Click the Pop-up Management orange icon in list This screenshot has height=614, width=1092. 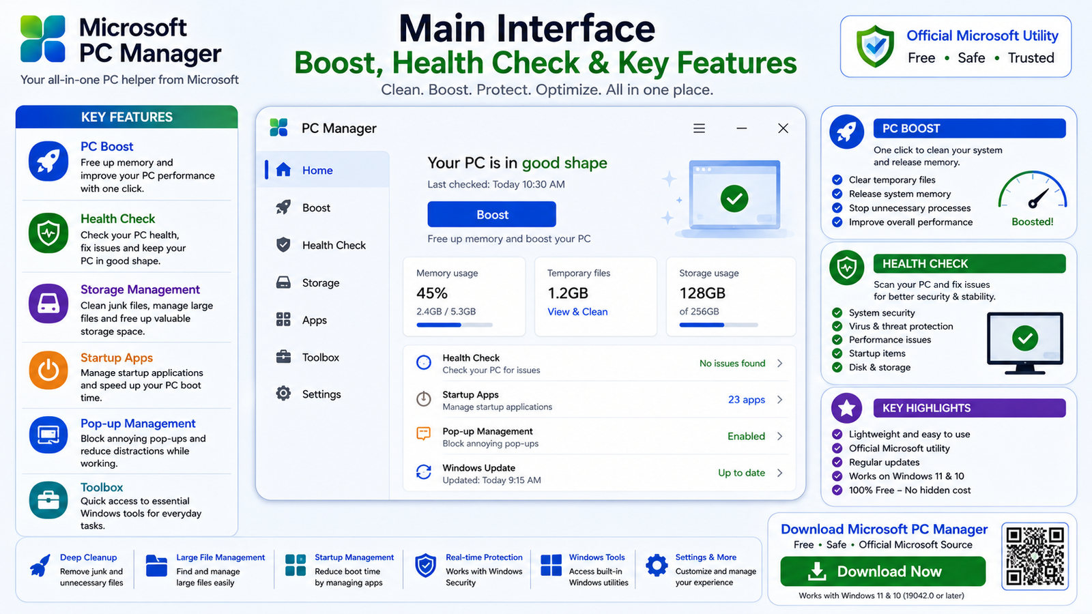pyautogui.click(x=424, y=434)
